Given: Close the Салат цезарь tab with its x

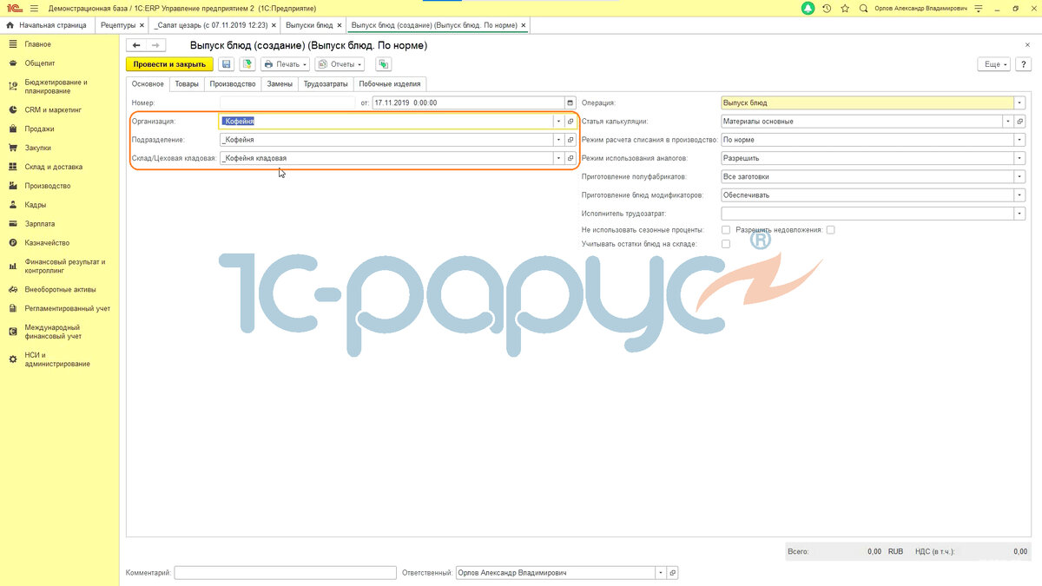Looking at the screenshot, I should (274, 25).
